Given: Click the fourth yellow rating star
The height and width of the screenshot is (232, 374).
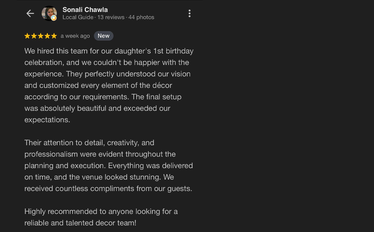Looking at the screenshot, I should [x=47, y=36].
